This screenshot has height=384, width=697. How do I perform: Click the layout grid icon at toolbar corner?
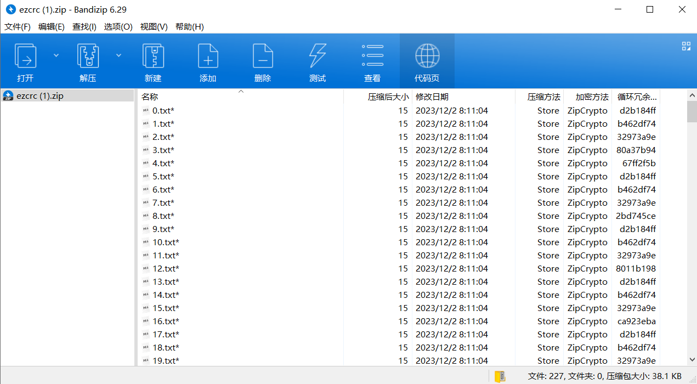(x=685, y=46)
